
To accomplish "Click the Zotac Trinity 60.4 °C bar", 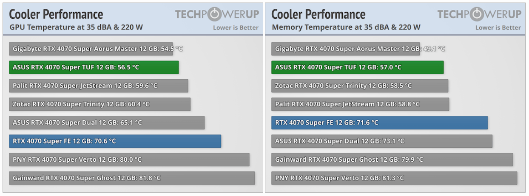I will pos(100,104).
